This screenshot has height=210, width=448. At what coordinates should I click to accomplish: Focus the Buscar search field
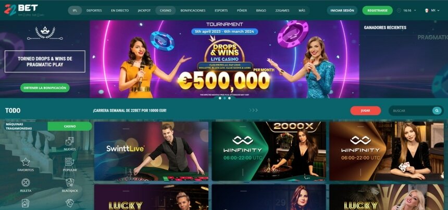coord(410,110)
